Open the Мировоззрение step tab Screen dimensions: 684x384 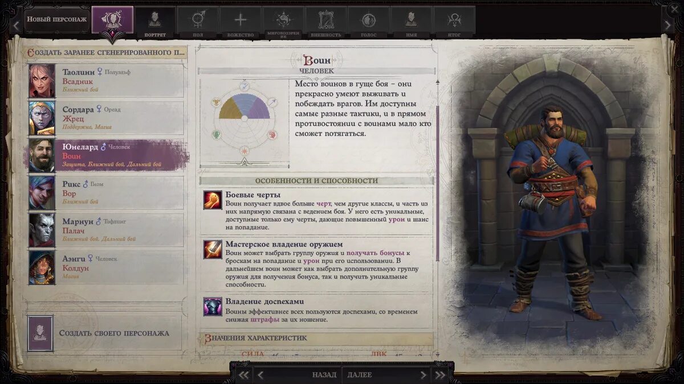[283, 22]
